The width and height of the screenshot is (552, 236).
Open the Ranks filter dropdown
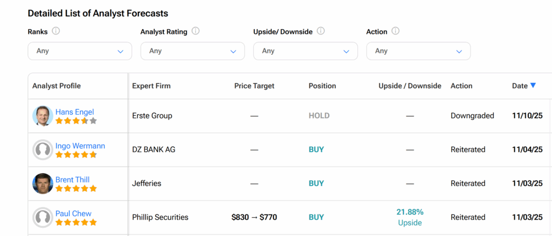click(x=80, y=51)
